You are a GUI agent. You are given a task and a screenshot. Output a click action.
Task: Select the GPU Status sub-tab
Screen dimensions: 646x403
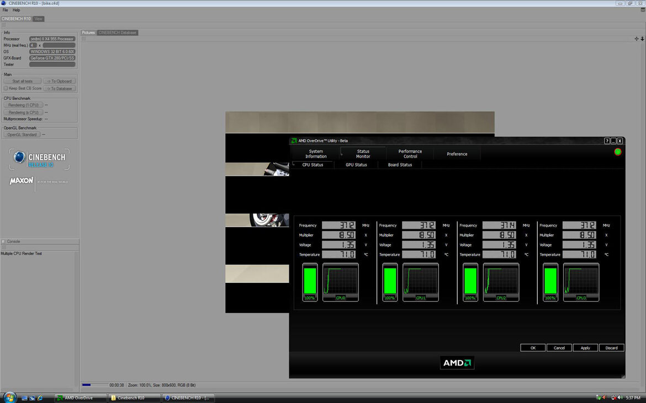[356, 164]
